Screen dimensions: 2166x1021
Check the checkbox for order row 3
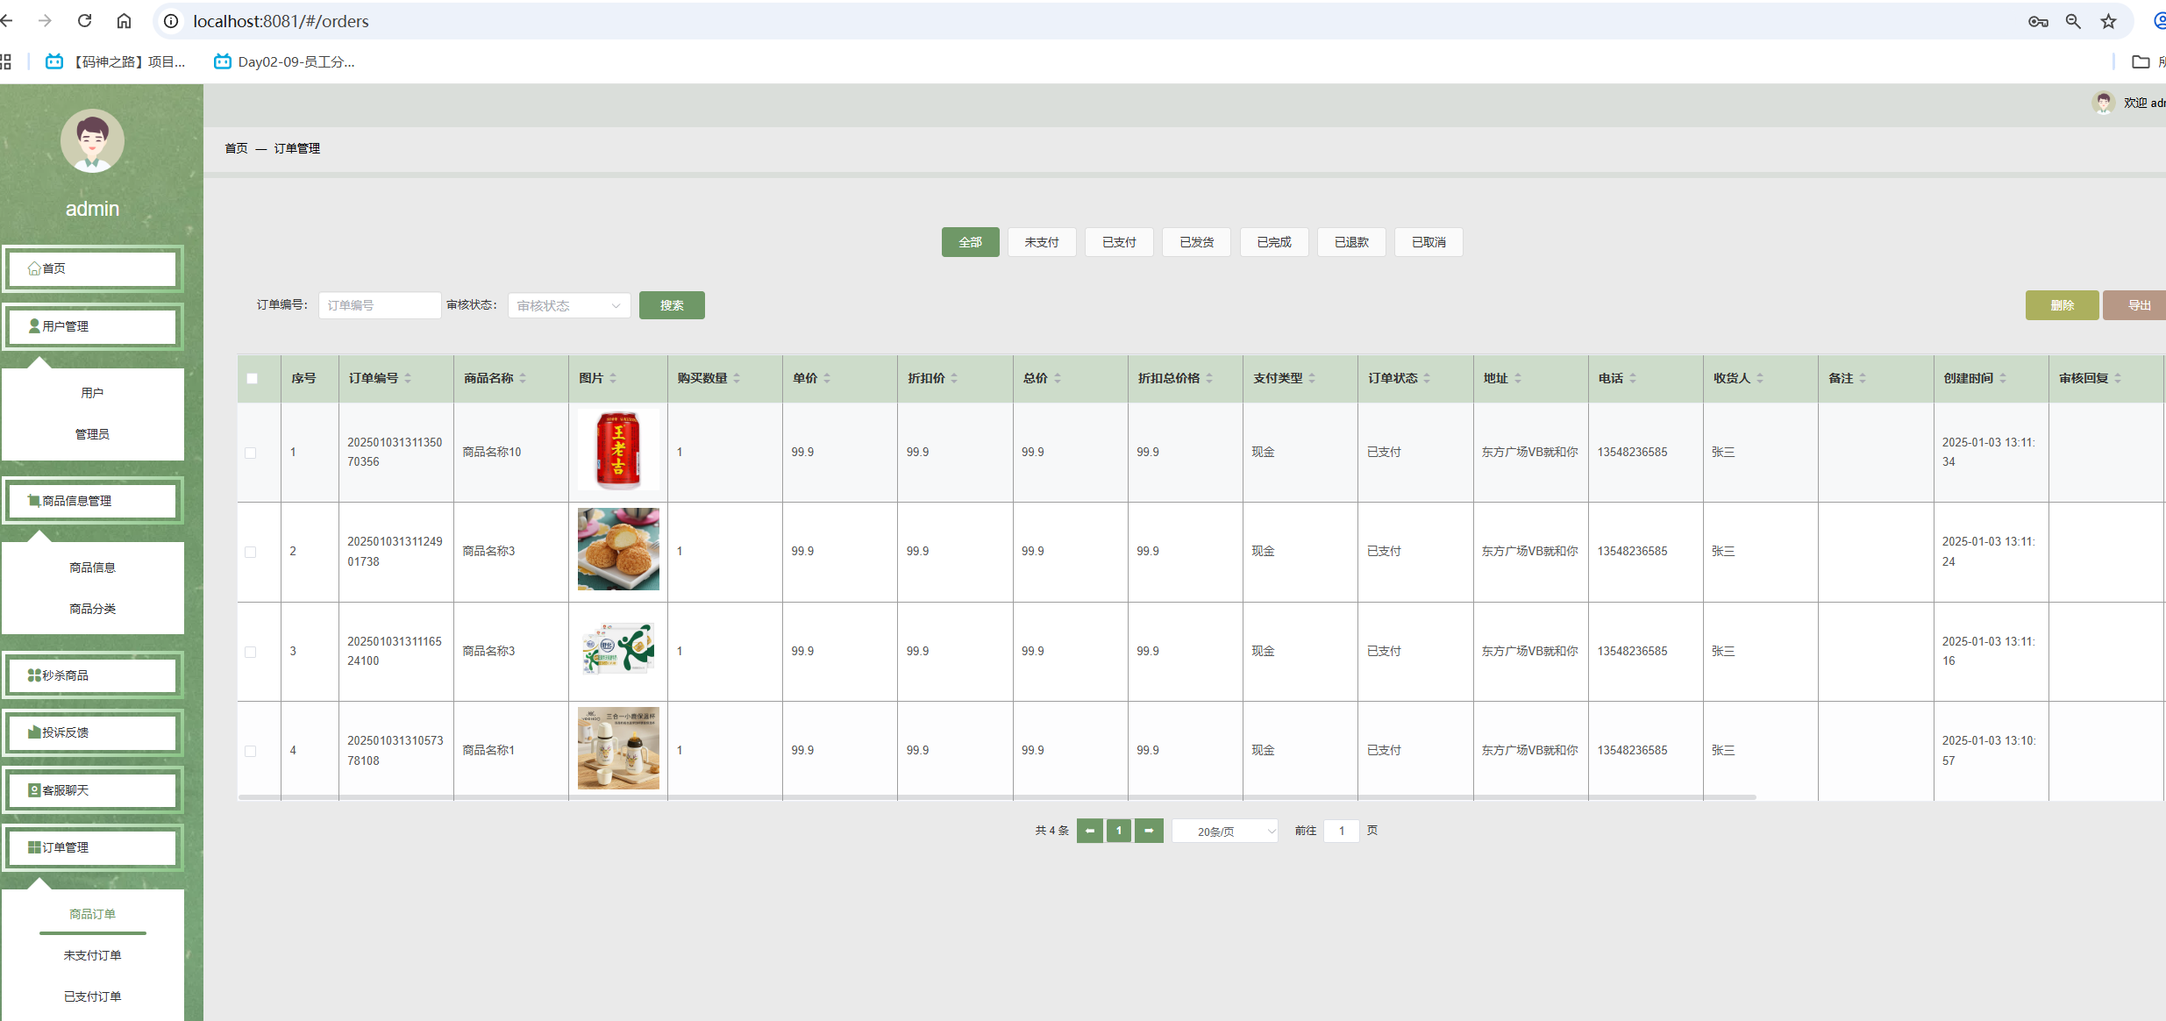point(251,652)
